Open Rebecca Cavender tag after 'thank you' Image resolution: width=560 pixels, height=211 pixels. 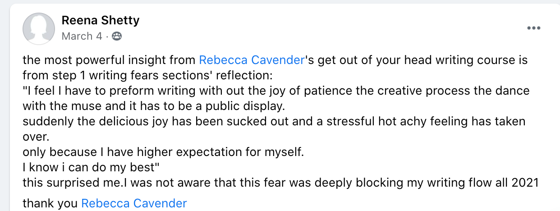pyautogui.click(x=134, y=203)
